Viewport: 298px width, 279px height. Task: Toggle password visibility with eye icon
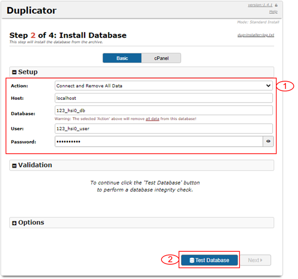268,141
